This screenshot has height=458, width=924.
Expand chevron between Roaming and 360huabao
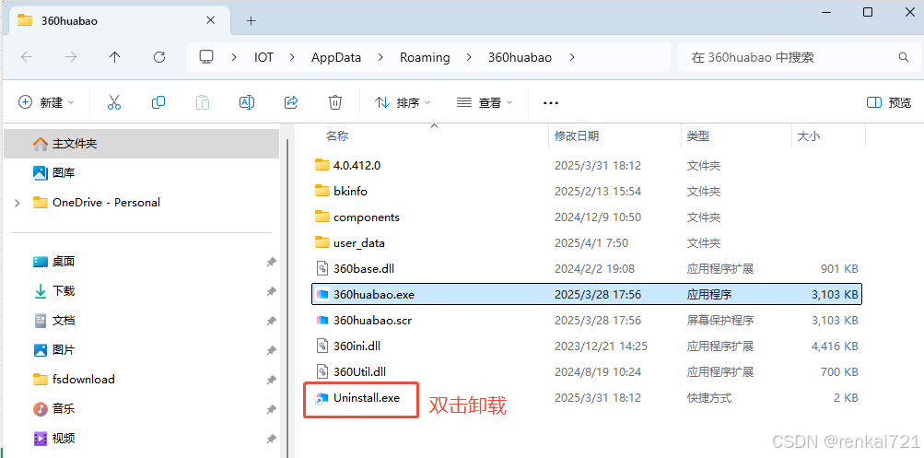tap(469, 57)
